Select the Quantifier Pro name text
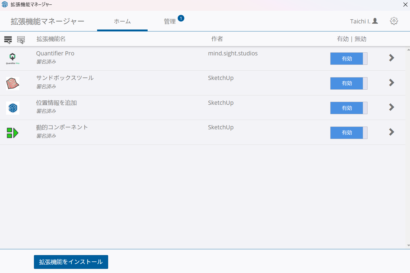The image size is (410, 273). point(55,53)
